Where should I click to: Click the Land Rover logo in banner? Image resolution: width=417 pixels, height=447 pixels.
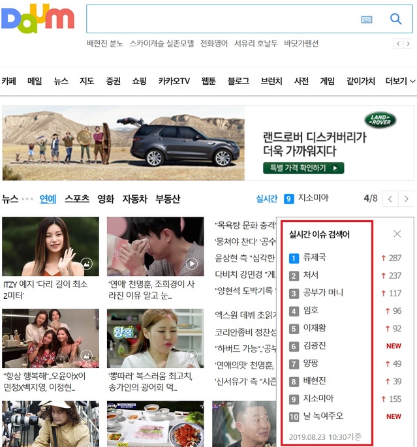380,119
